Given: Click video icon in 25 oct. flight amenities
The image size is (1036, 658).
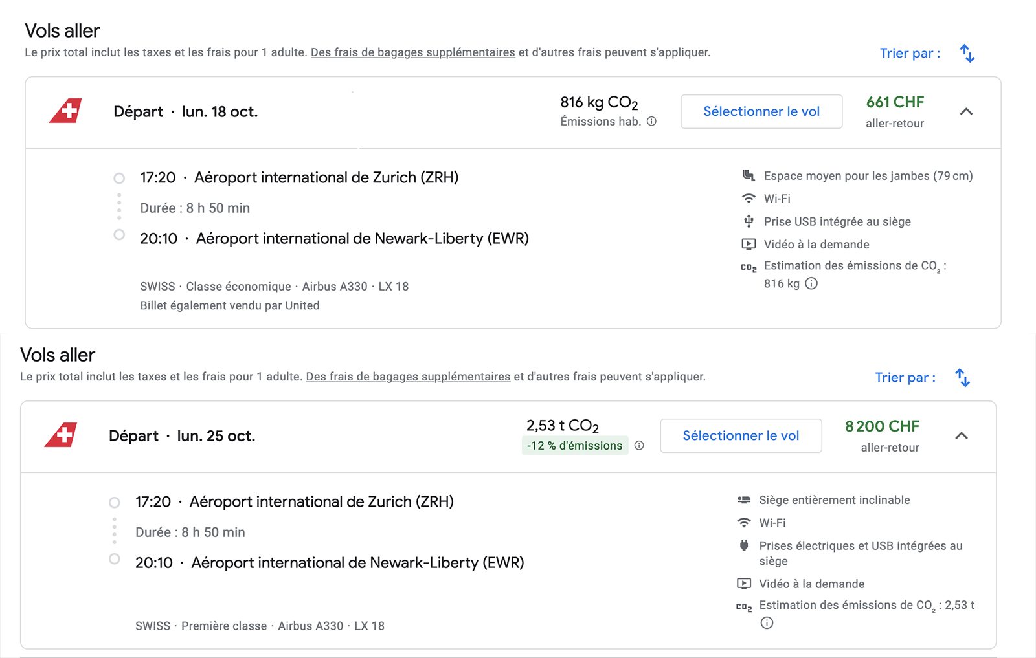Looking at the screenshot, I should [x=744, y=584].
